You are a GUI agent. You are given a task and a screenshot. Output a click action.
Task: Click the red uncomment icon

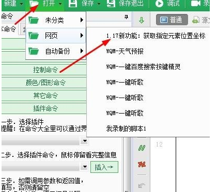142,164
